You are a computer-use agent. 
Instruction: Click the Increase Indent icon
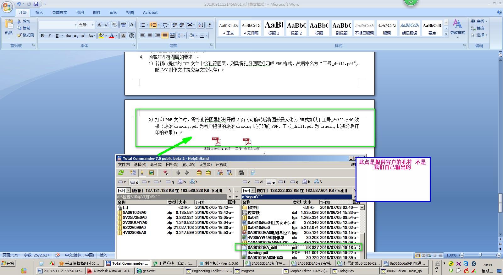[x=182, y=25]
